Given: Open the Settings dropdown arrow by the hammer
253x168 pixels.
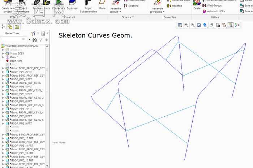Looking at the screenshot, I should (x=38, y=33).
